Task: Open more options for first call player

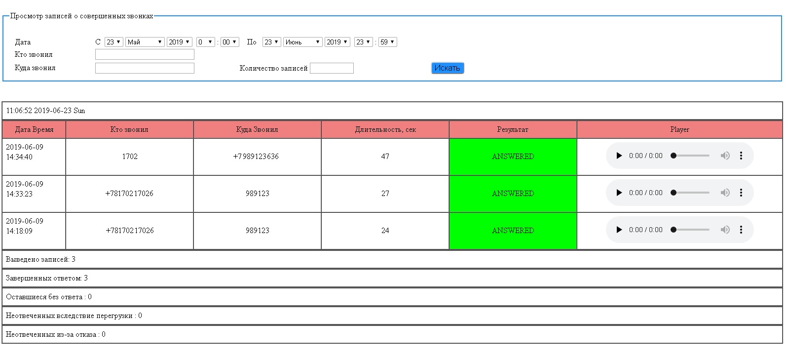Action: [x=741, y=156]
